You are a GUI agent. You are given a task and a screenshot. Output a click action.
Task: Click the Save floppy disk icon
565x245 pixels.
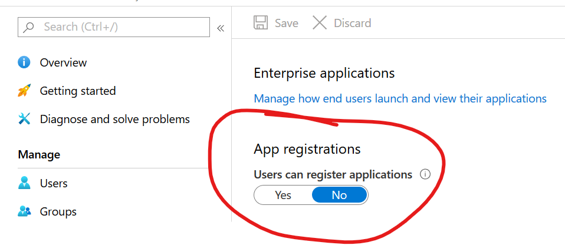point(260,23)
